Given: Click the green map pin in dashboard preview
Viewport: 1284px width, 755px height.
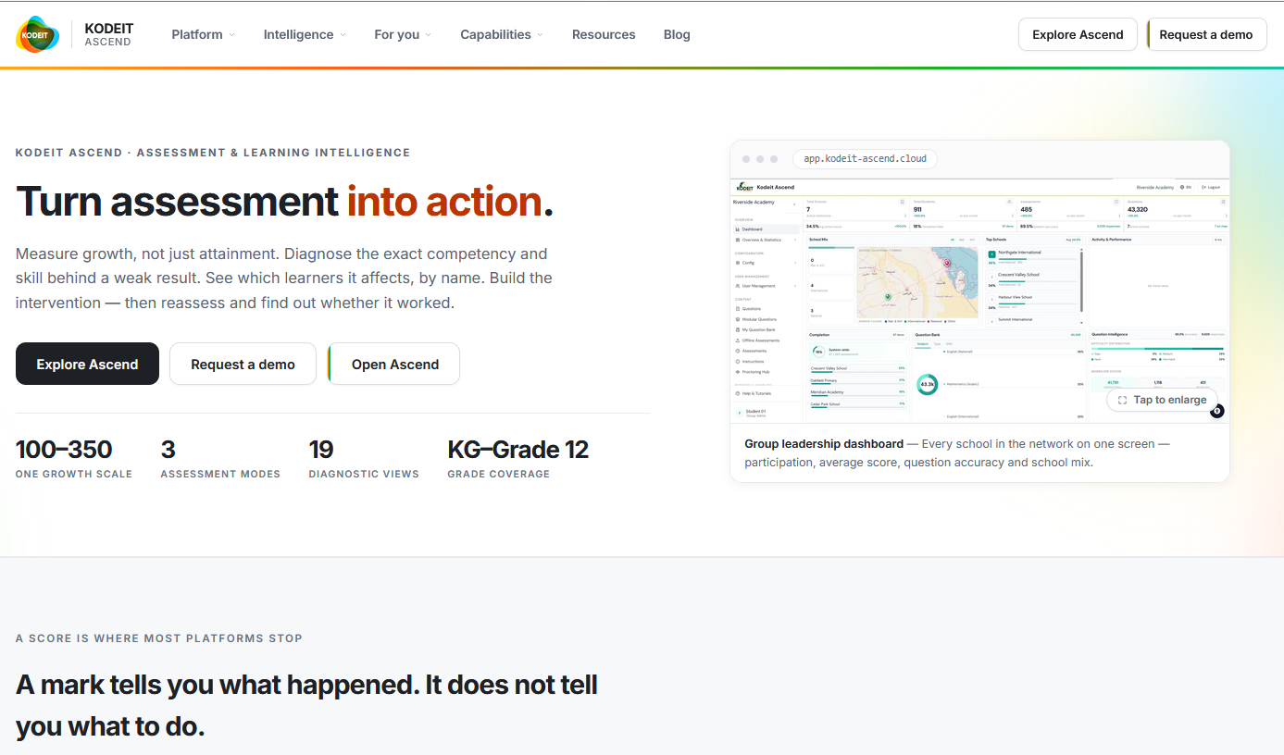Looking at the screenshot, I should 888,297.
